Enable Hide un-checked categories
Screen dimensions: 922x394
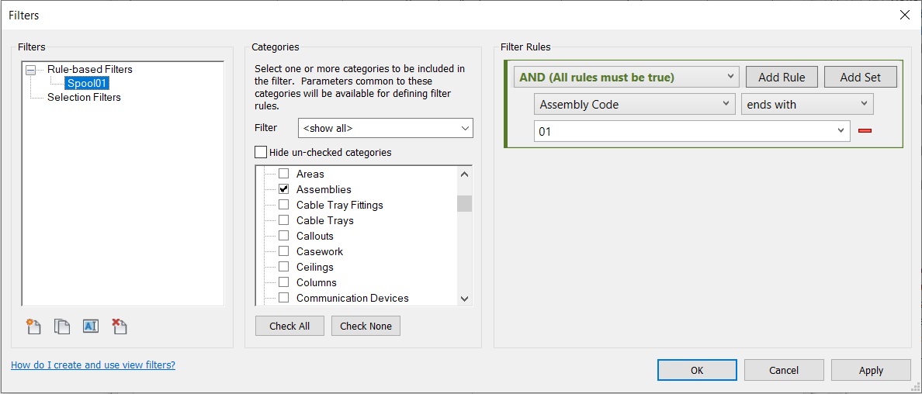pos(262,152)
